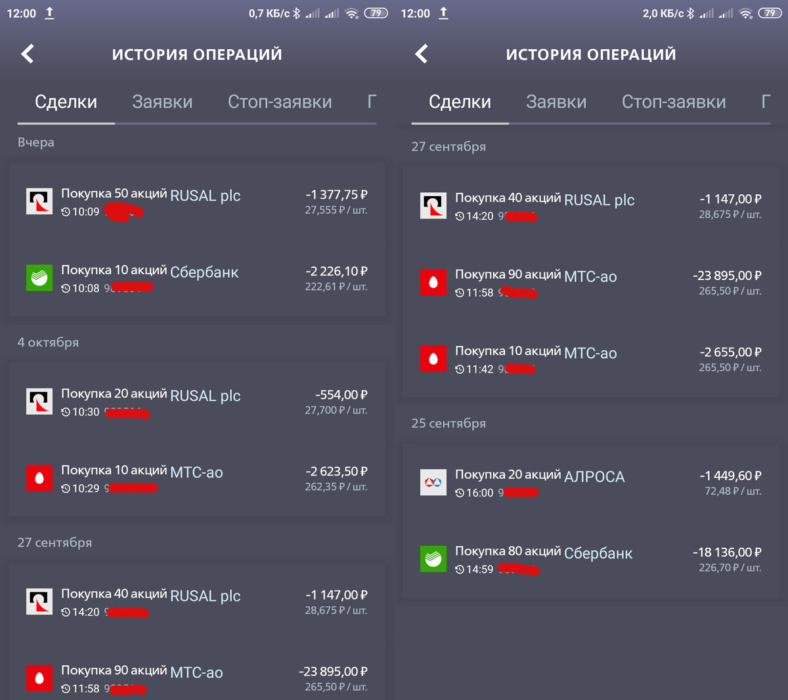Screen dimensions: 788x700
Task: Tap clock icon next to 10:30 time
Action: [66, 412]
